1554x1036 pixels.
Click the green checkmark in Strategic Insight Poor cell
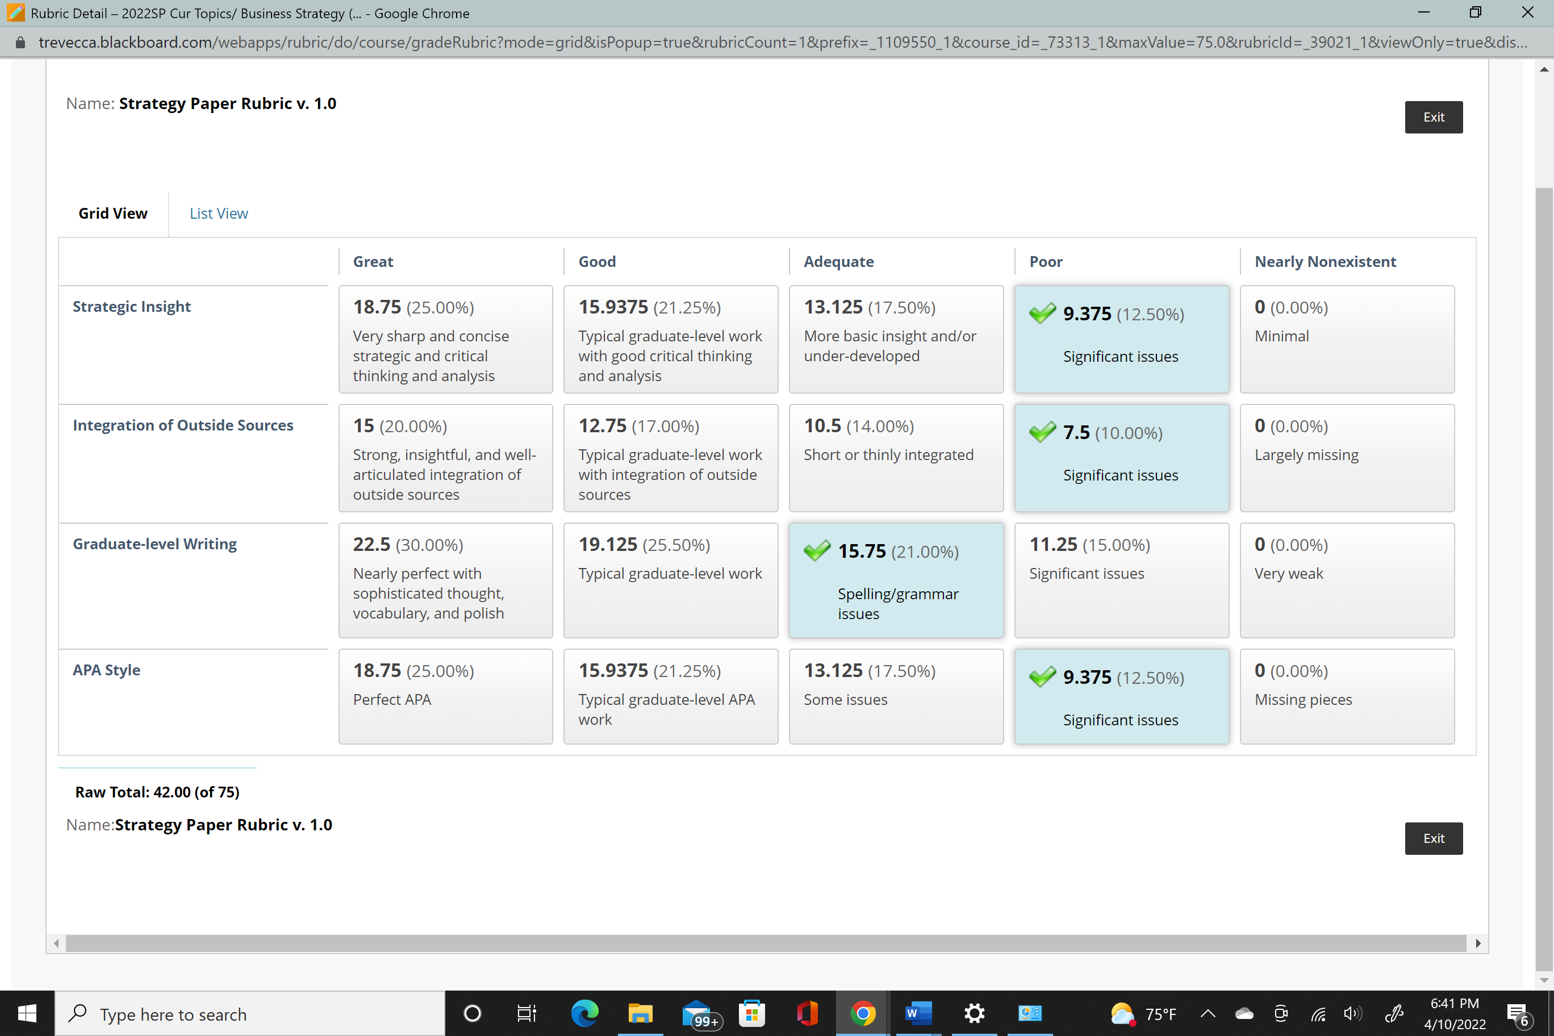(1042, 313)
